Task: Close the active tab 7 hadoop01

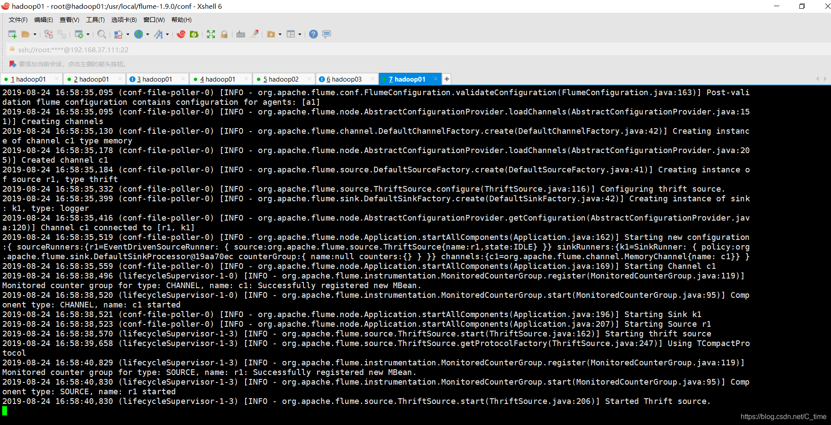Action: pyautogui.click(x=435, y=79)
